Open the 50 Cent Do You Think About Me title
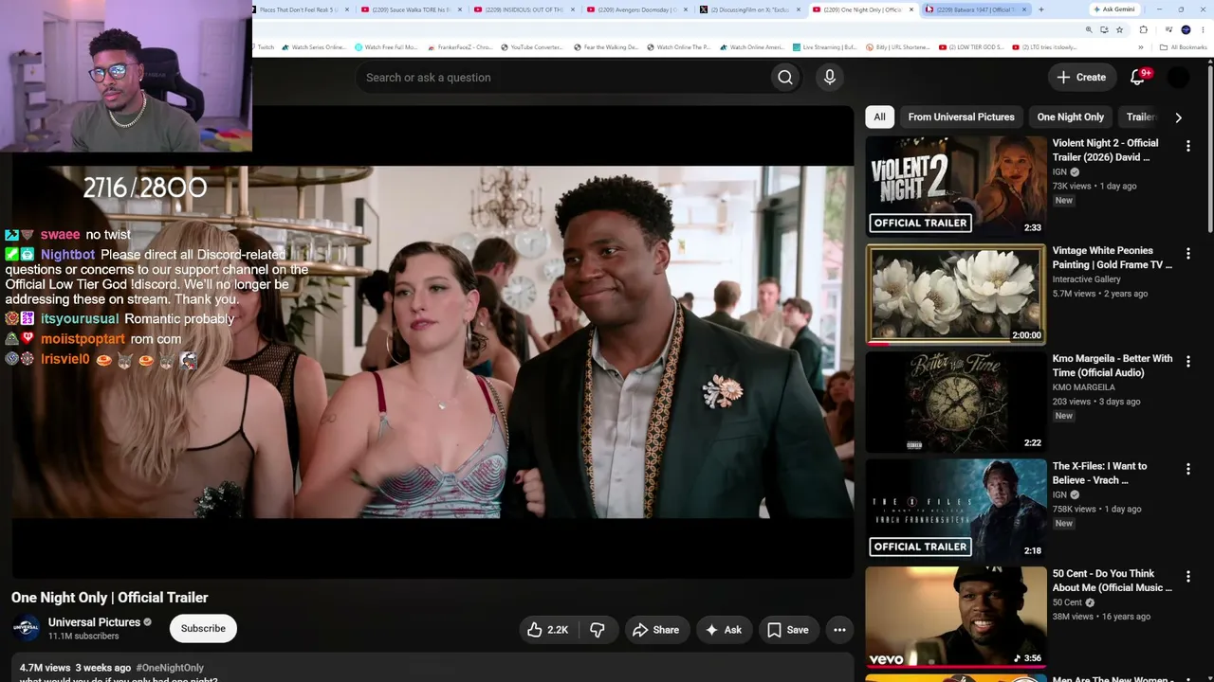Screen dimensions: 1214x682 point(1112,581)
